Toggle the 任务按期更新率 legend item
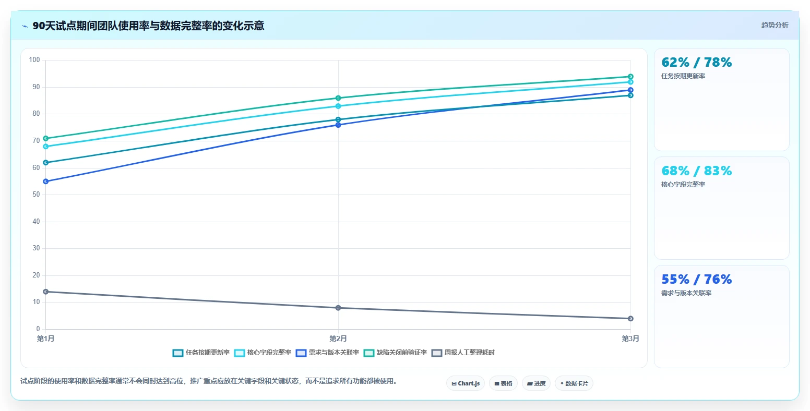The height and width of the screenshot is (411, 810). 201,353
